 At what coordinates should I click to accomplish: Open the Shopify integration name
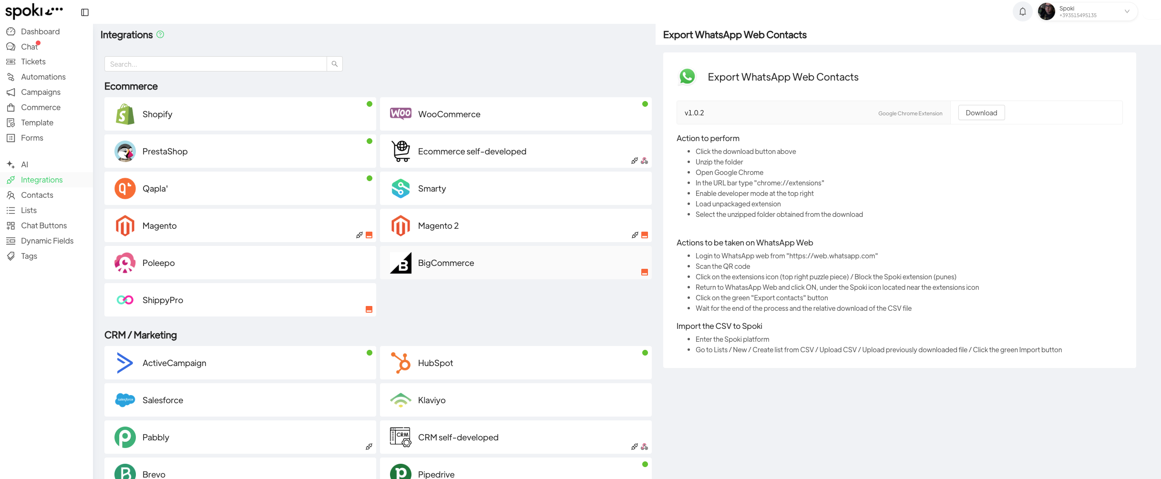coord(157,114)
